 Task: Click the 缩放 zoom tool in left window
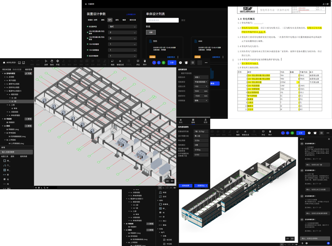coord(113,63)
